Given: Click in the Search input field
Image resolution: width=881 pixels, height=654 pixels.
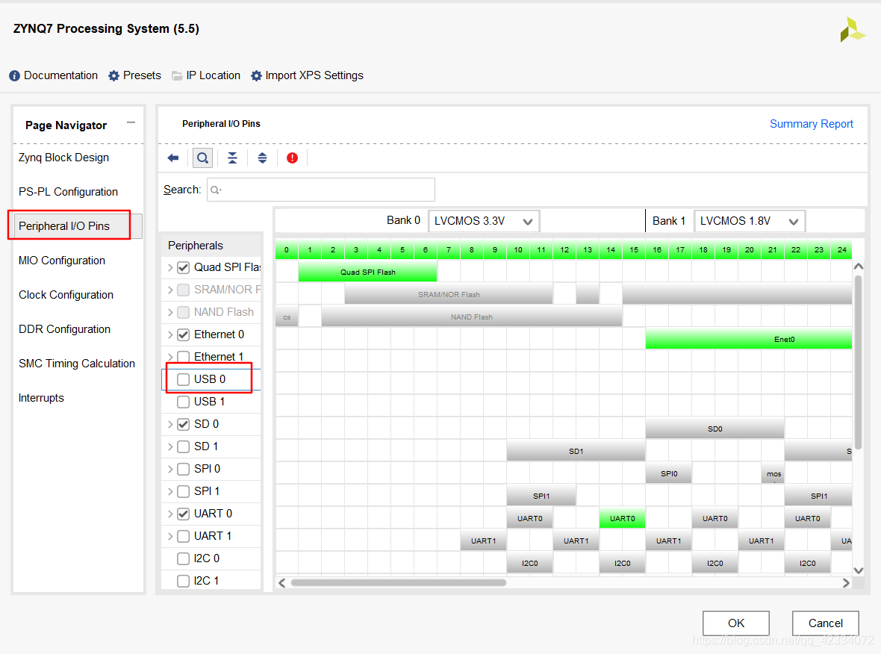Looking at the screenshot, I should 321,190.
